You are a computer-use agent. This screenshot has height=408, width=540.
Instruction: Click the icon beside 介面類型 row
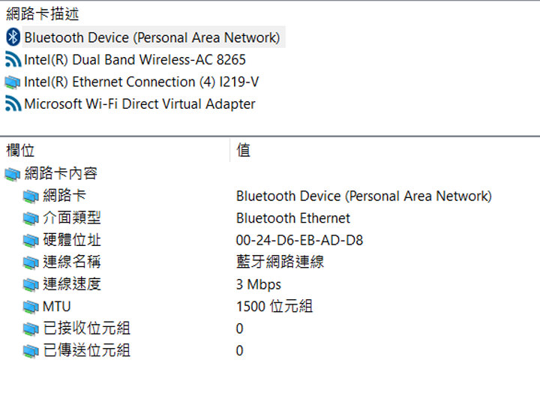(31, 218)
